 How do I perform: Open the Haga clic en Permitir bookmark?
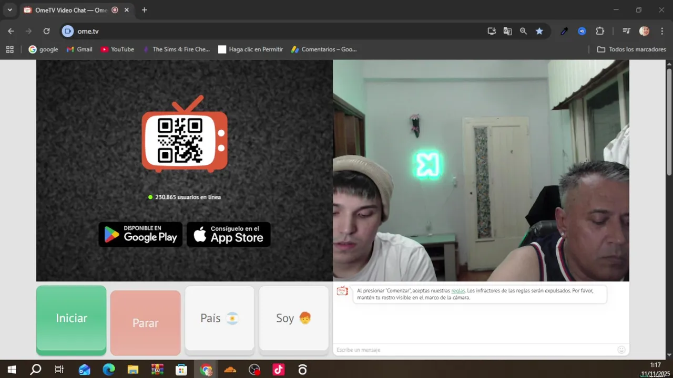click(x=251, y=49)
